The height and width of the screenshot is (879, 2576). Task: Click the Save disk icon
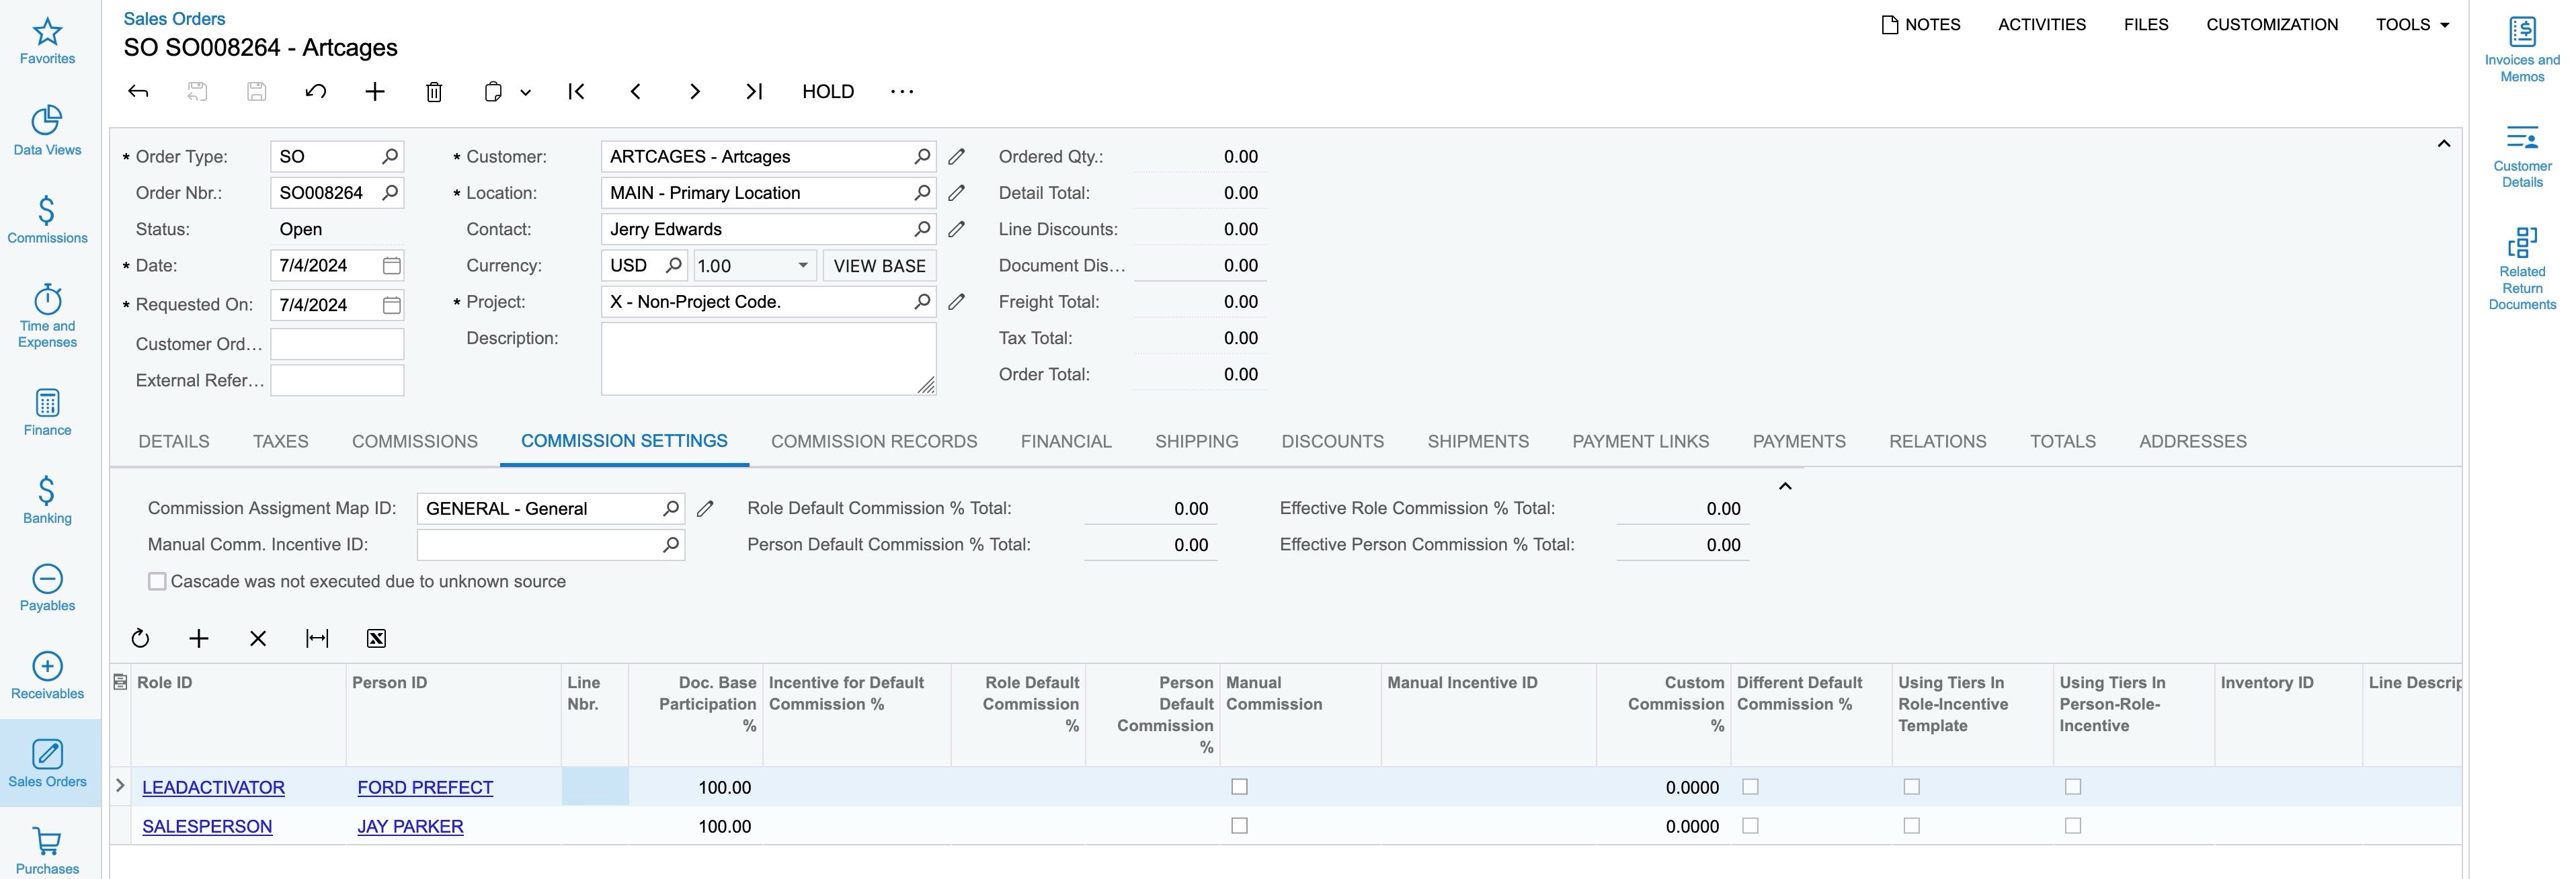[x=256, y=92]
